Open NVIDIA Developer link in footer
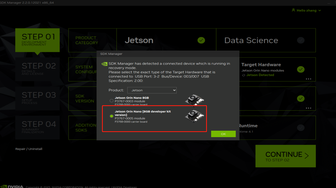The width and height of the screenshot is (336, 188). pyautogui.click(x=125, y=187)
